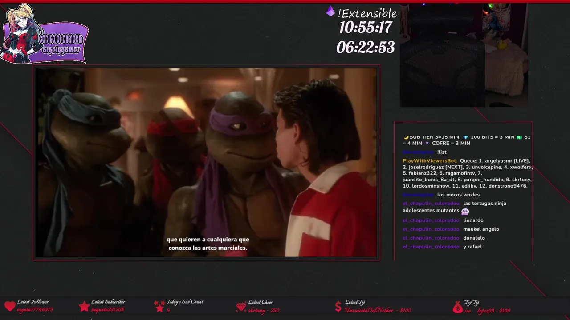The width and height of the screenshot is (570, 320).
Task: Click the heart icon beside Latest Follower
Action: pos(10,306)
